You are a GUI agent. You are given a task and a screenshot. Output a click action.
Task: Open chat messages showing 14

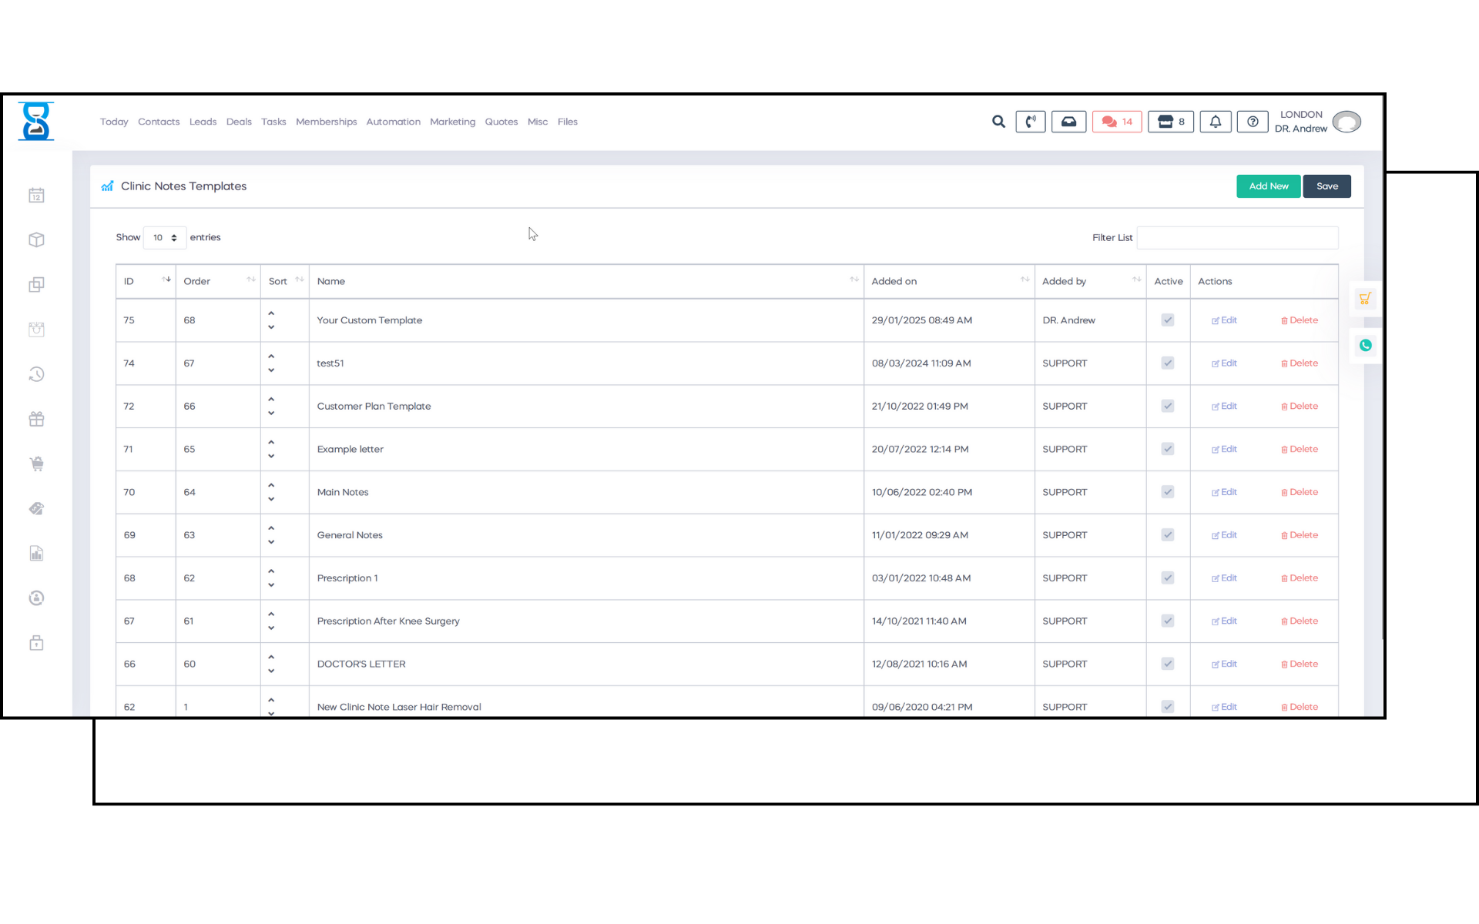point(1116,122)
